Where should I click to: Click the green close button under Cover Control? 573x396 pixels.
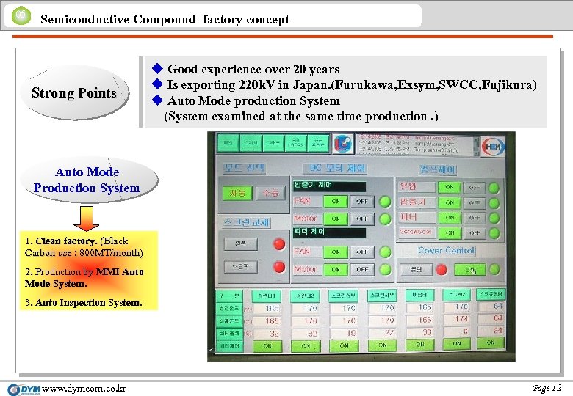click(x=470, y=270)
